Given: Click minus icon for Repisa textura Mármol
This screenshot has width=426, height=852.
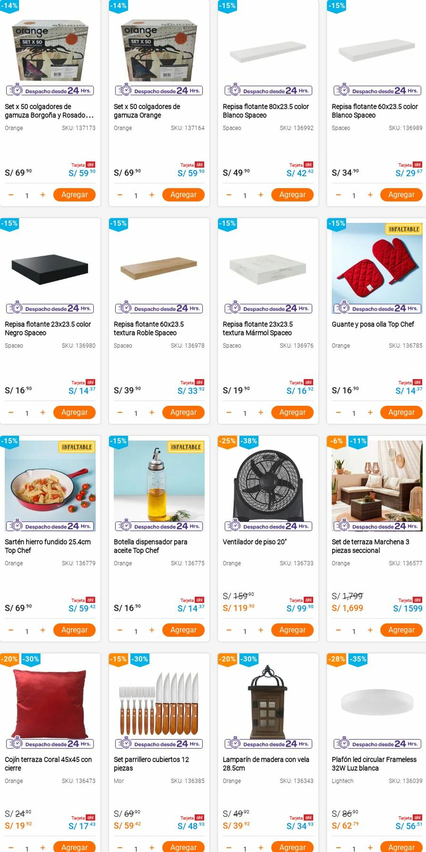Looking at the screenshot, I should coord(229,413).
